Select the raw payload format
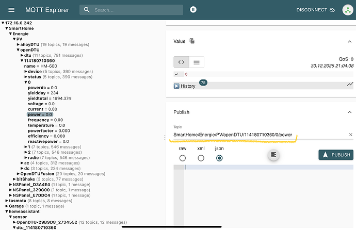The height and width of the screenshot is (230, 356). [x=183, y=158]
